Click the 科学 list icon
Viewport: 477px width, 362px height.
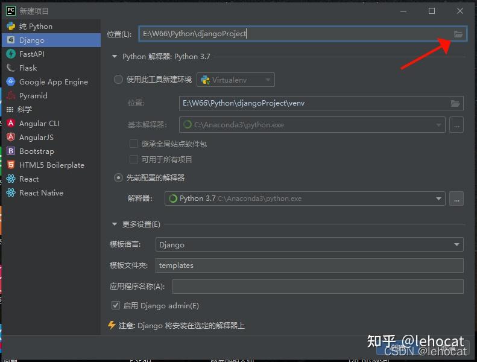[10, 110]
